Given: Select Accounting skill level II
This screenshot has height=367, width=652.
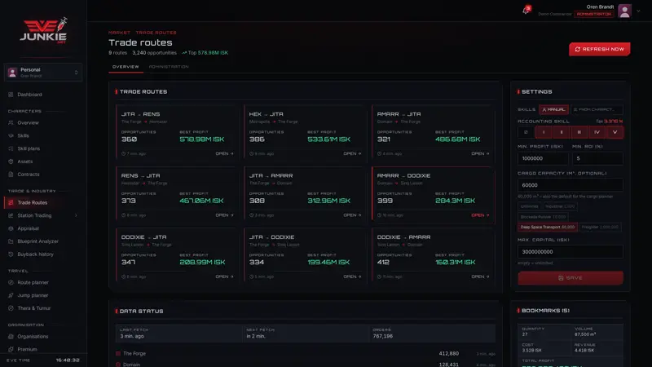Looking at the screenshot, I should point(562,132).
